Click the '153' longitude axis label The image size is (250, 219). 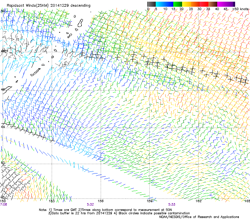pos(51,201)
